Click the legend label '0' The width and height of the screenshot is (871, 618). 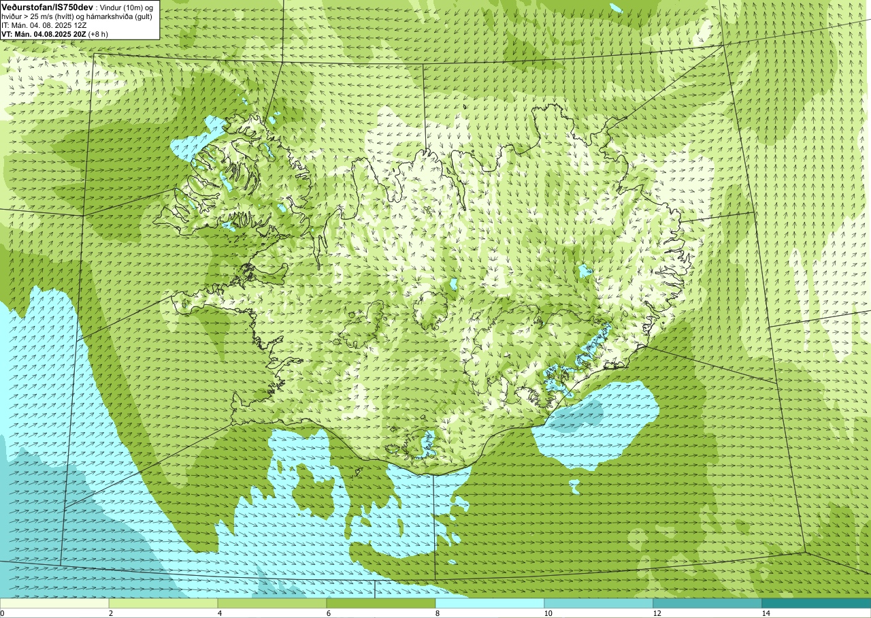tap(3, 613)
